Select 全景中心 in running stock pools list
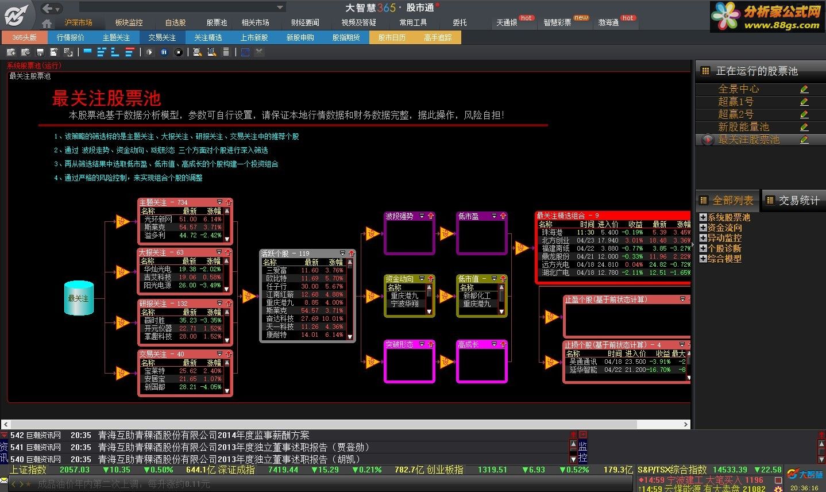826x492 pixels. (x=738, y=89)
